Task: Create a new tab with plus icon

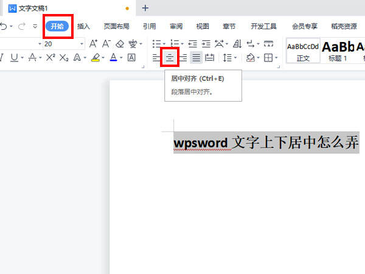Action: pyautogui.click(x=145, y=8)
